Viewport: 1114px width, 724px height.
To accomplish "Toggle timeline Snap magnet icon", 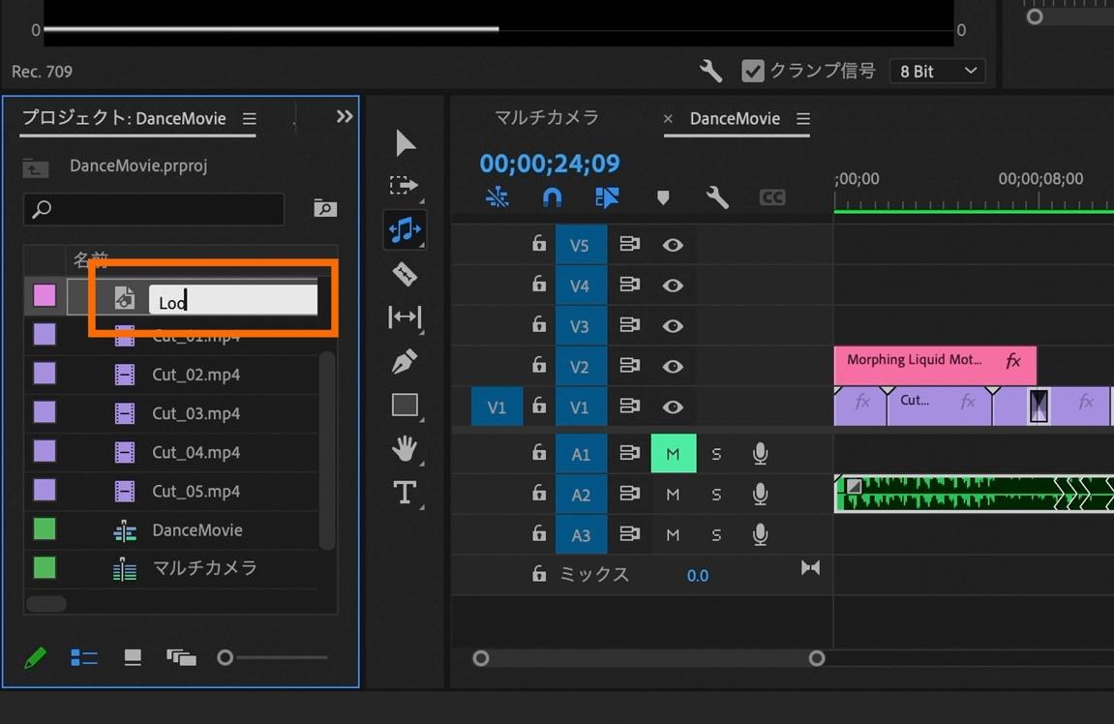I will (552, 196).
